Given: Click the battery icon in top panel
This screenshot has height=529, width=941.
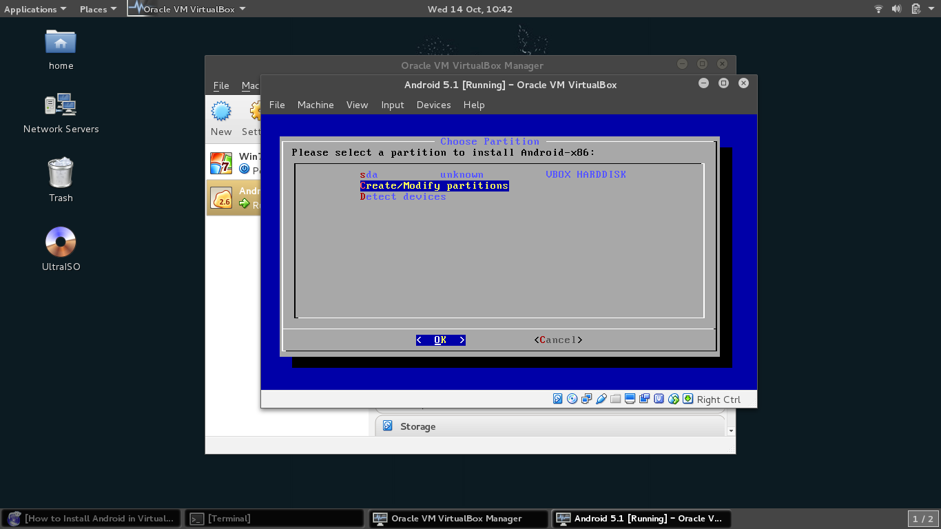Looking at the screenshot, I should tap(916, 9).
